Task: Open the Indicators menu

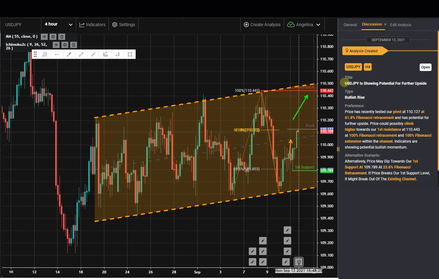Action: pyautogui.click(x=92, y=25)
